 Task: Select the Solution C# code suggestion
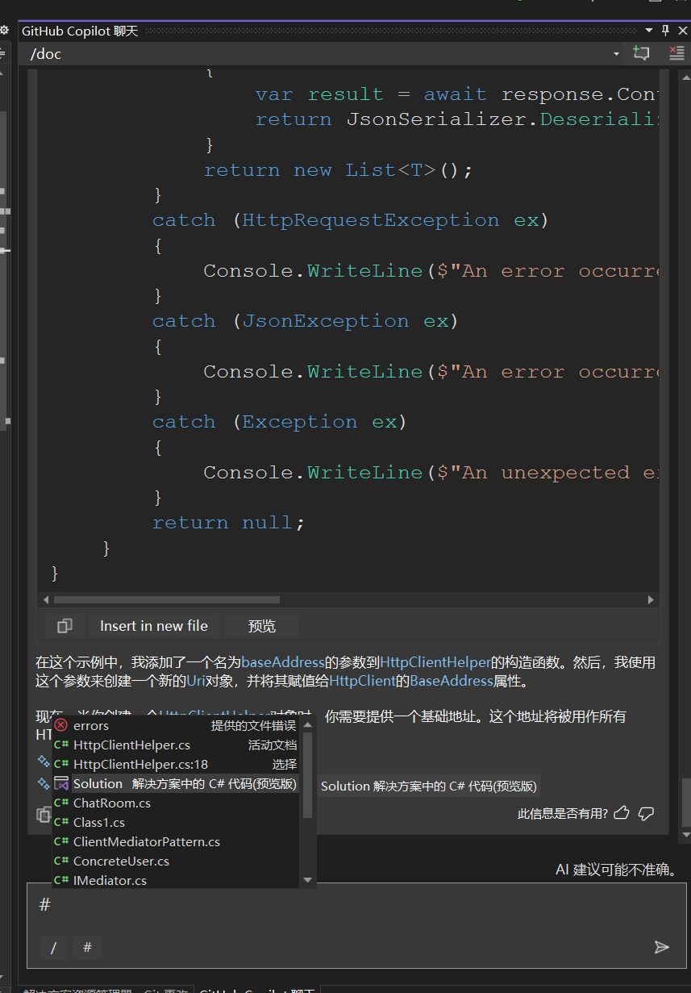click(176, 784)
